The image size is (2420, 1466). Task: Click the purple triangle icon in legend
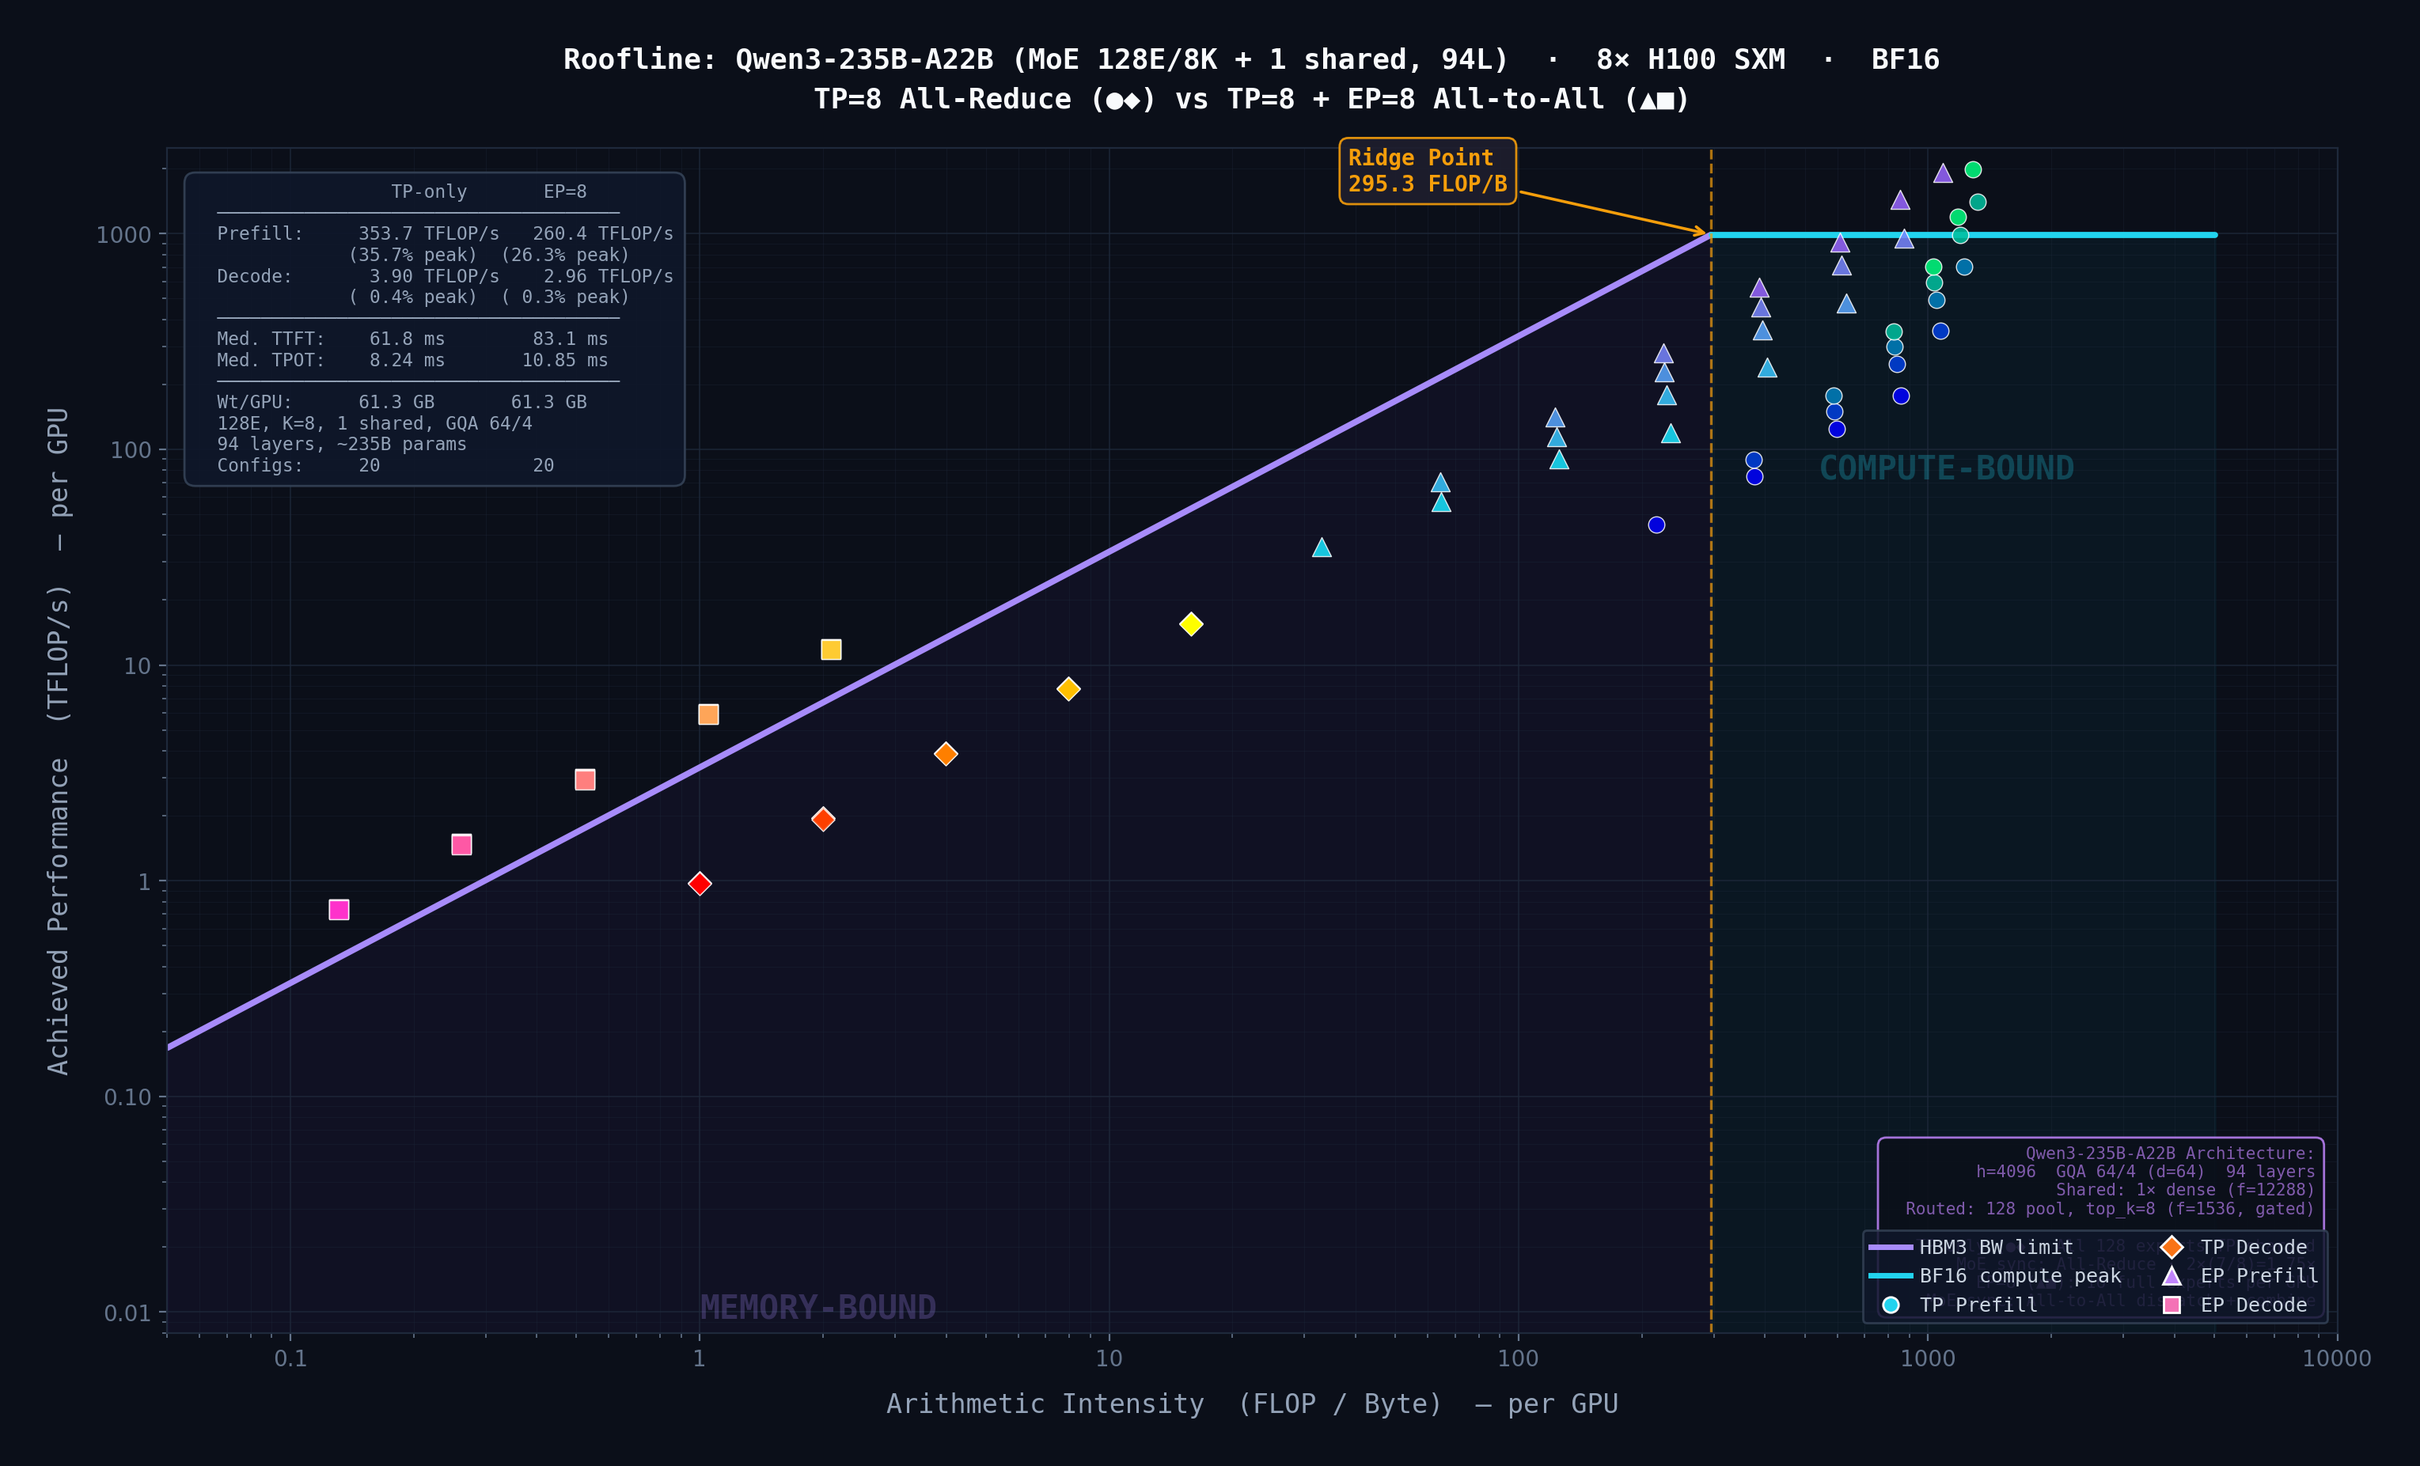tap(2172, 1275)
